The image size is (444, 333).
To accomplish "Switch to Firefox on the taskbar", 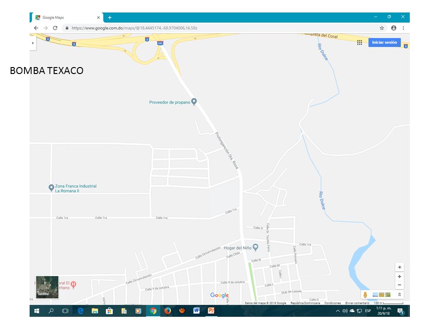I will pos(167,311).
